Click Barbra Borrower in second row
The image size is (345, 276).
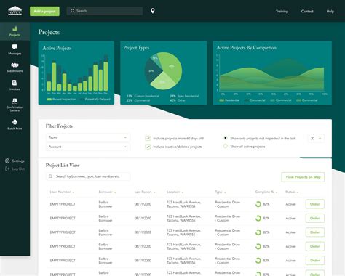click(106, 218)
